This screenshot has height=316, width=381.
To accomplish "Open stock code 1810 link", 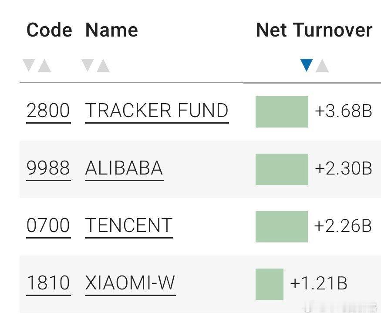I will click(x=48, y=283).
